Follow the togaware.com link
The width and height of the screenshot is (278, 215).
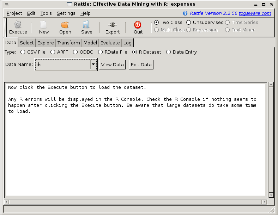pos(255,13)
